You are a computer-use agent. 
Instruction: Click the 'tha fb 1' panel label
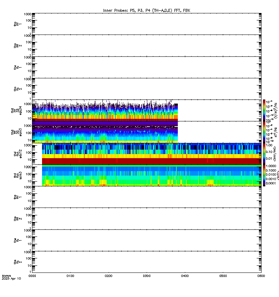pos(18,67)
